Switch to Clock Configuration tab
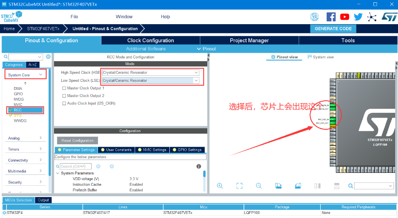 coord(150,40)
